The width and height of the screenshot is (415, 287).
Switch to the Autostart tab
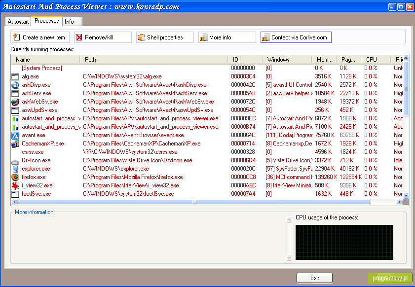click(x=18, y=21)
